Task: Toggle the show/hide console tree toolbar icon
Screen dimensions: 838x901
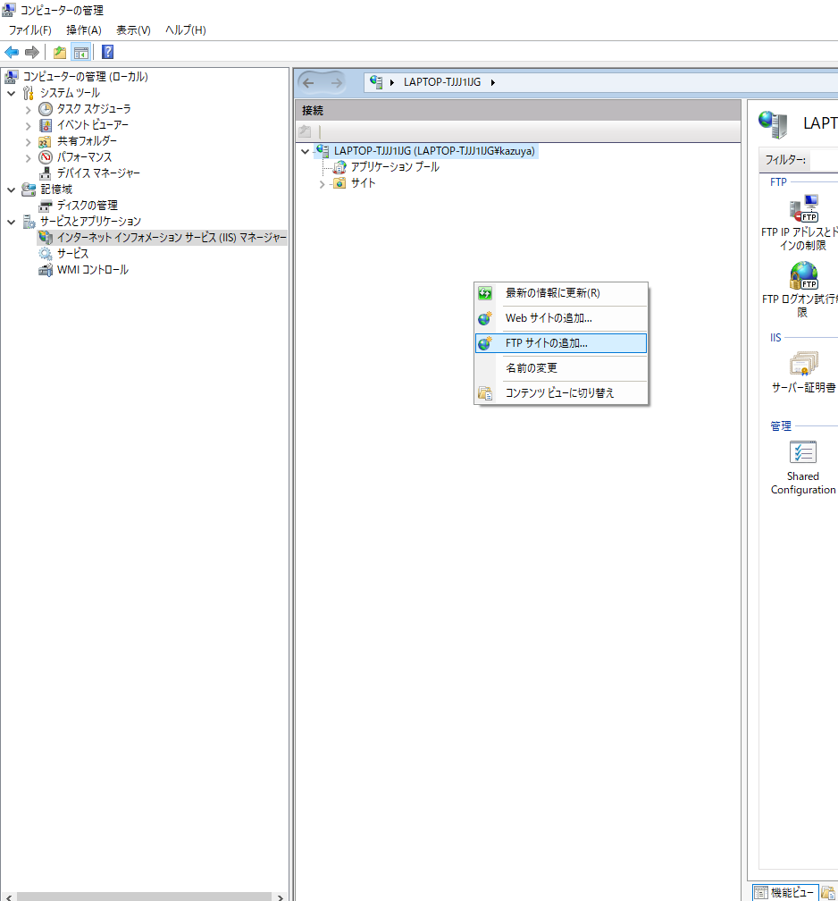Action: click(x=81, y=52)
